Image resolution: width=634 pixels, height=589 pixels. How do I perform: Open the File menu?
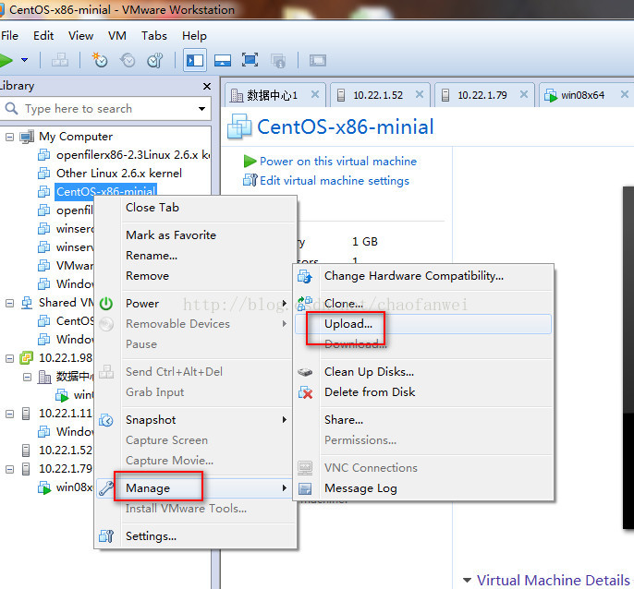pos(9,36)
